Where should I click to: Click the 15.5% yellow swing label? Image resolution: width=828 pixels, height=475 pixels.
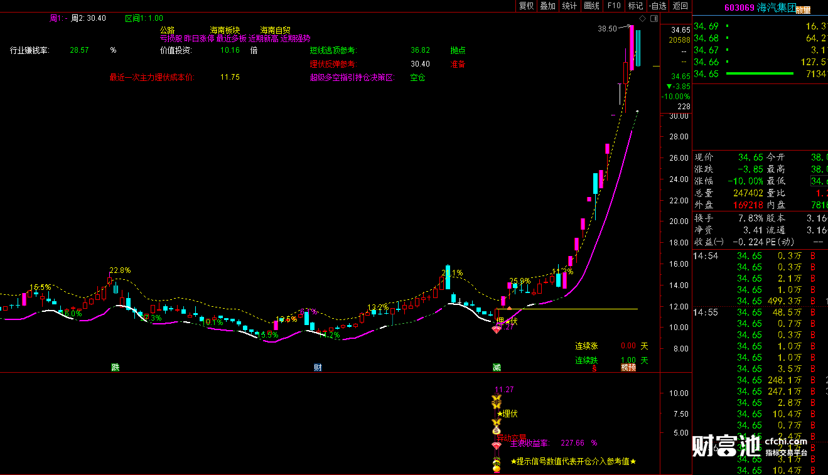pyautogui.click(x=41, y=287)
